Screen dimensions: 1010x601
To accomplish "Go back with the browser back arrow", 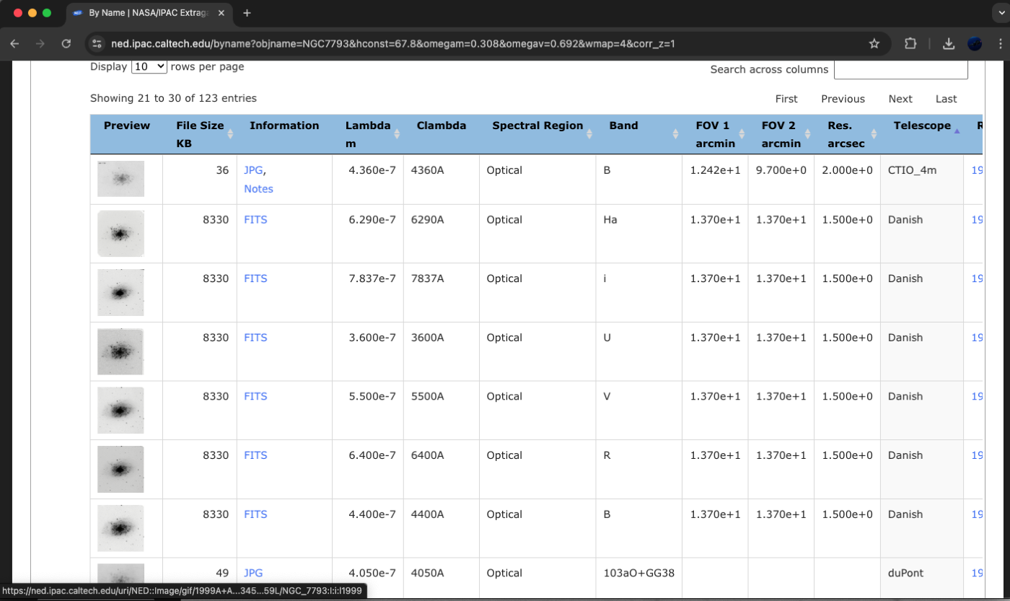I will [14, 44].
